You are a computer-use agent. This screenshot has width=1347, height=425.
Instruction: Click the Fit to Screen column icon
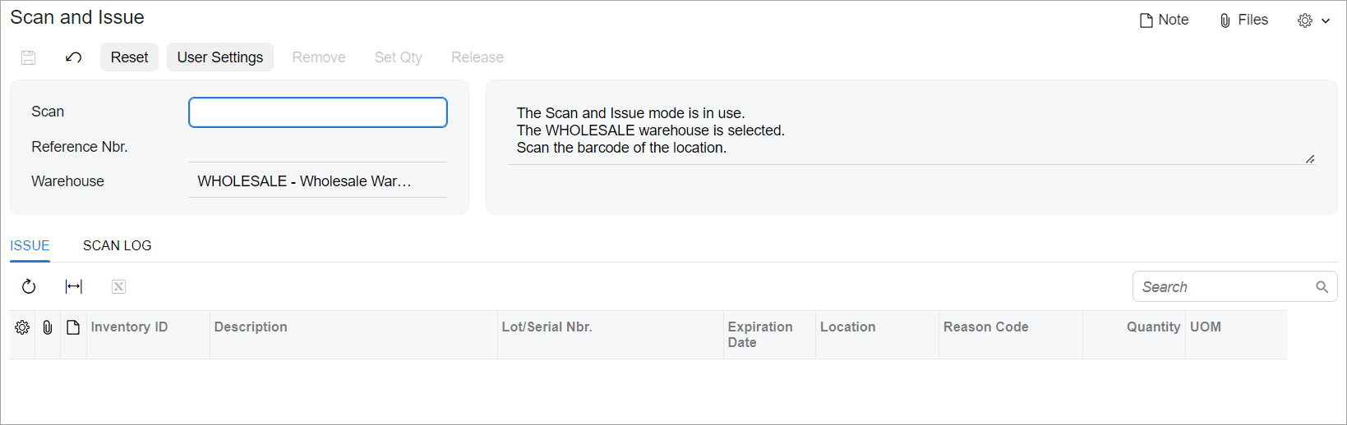click(74, 286)
